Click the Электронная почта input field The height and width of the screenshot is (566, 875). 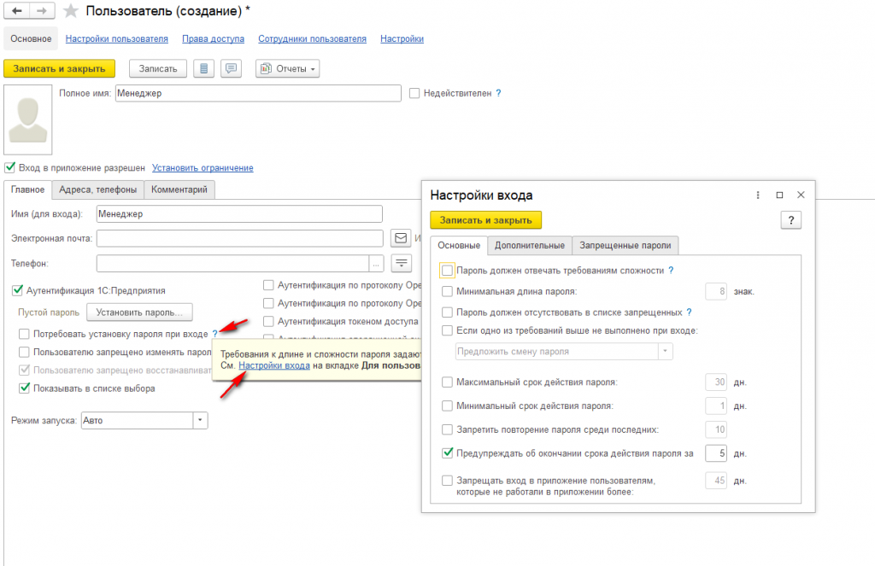[240, 238]
